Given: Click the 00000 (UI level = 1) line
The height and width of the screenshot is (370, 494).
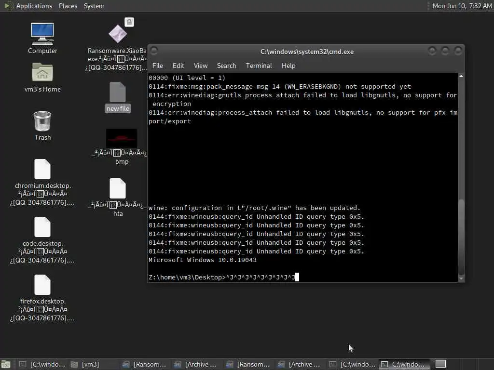Looking at the screenshot, I should click(187, 78).
